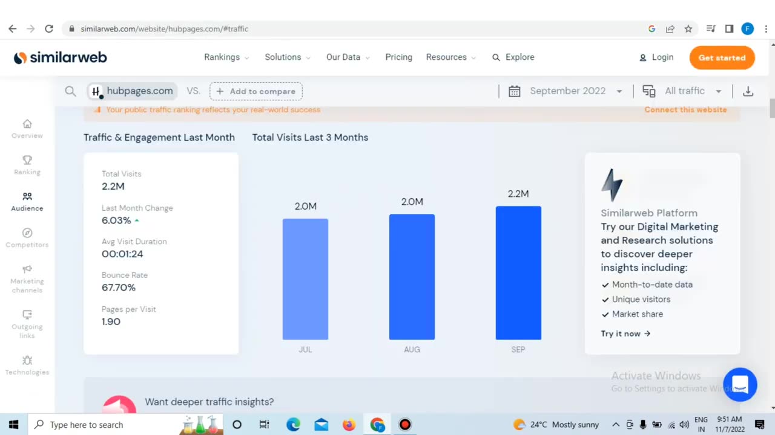Open the browser side panel icon
This screenshot has height=435, width=775.
tap(729, 28)
